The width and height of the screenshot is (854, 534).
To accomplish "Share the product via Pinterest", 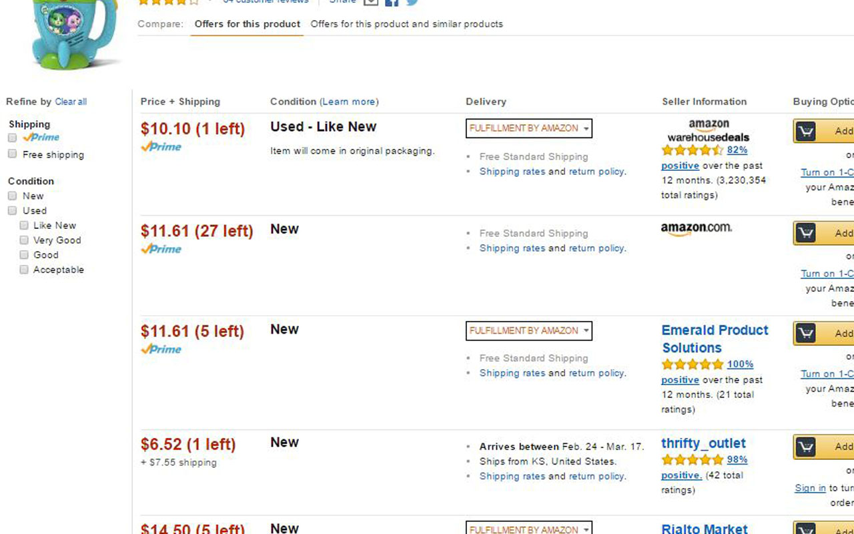I will (371, 2).
